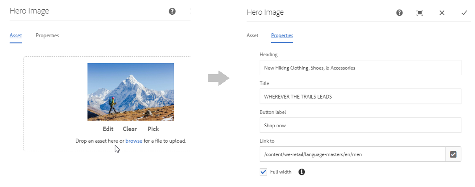475x187 pixels.
Task: Show info about Full width option
Action: click(x=302, y=172)
